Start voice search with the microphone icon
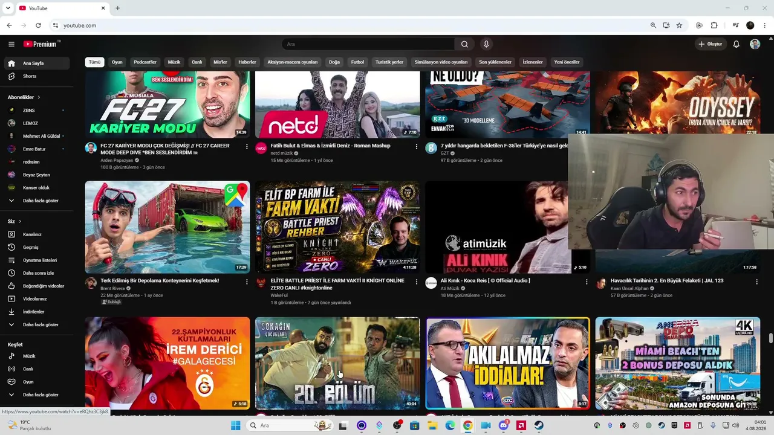Screen dimensions: 774x435 486,44
